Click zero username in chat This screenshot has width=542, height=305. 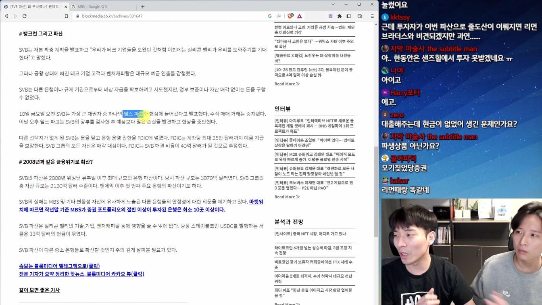click(397, 115)
